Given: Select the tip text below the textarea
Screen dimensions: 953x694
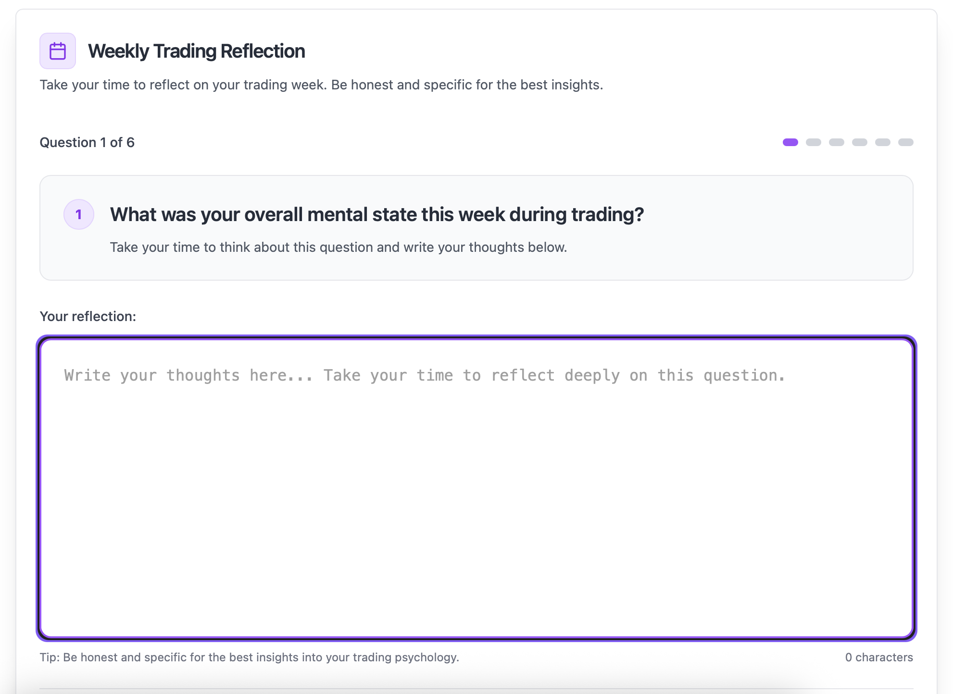Looking at the screenshot, I should [250, 657].
